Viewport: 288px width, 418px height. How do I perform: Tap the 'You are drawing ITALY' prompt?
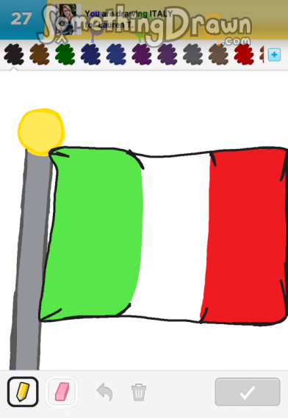129,13
